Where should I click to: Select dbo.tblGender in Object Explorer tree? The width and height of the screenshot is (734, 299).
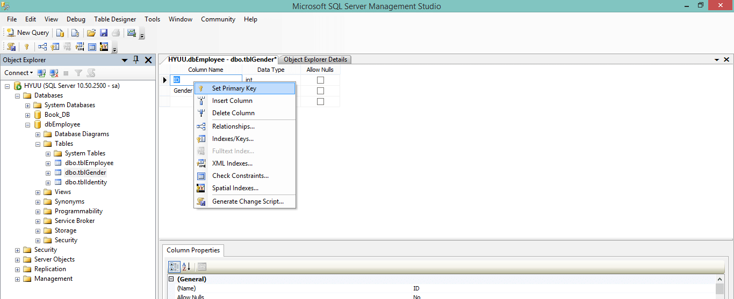[85, 173]
